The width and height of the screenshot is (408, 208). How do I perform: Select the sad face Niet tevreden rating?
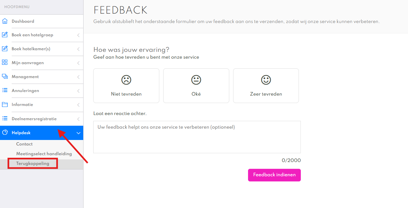click(x=126, y=86)
